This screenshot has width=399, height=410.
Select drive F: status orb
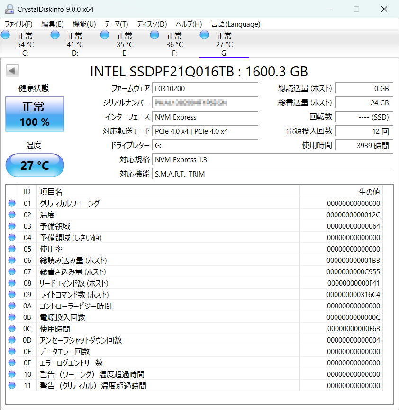point(154,35)
